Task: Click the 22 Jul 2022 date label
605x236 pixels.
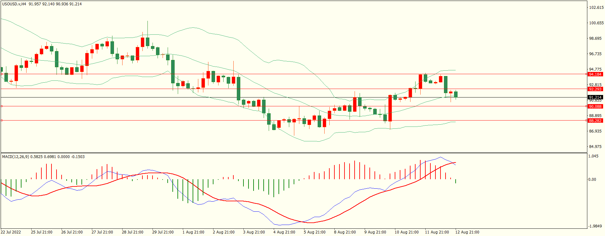Action: (11, 232)
